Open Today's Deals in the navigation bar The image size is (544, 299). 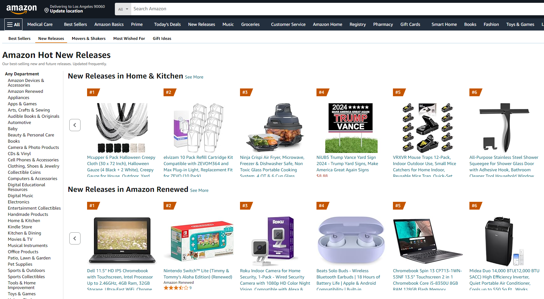coord(167,24)
